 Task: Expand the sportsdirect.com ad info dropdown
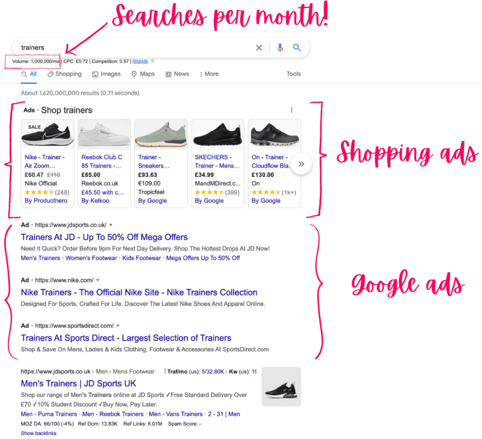[x=118, y=326]
